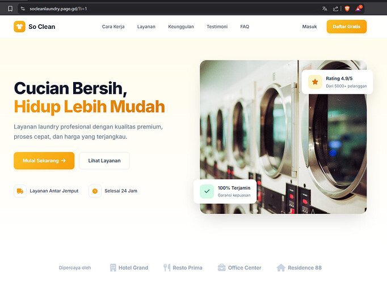Open the FAQ navigation link
The height and width of the screenshot is (283, 387).
click(x=245, y=27)
